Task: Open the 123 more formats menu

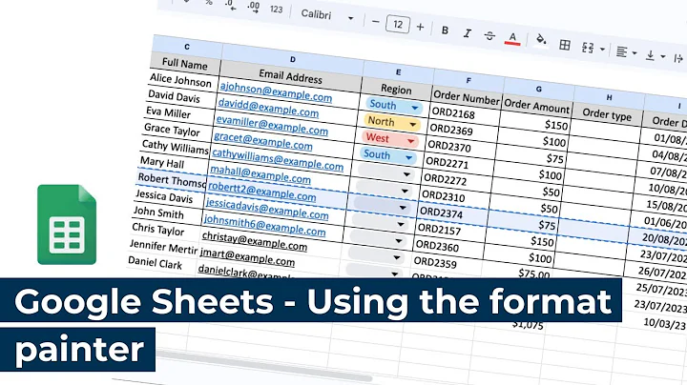Action: click(276, 10)
